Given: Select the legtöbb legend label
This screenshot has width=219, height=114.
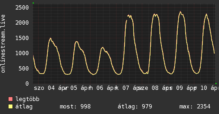Looking at the screenshot, I should click(x=27, y=99).
